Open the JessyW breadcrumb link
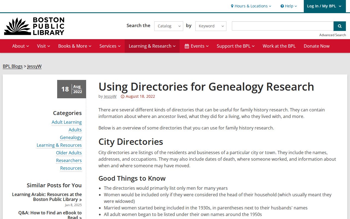350x219 pixels. (x=34, y=66)
